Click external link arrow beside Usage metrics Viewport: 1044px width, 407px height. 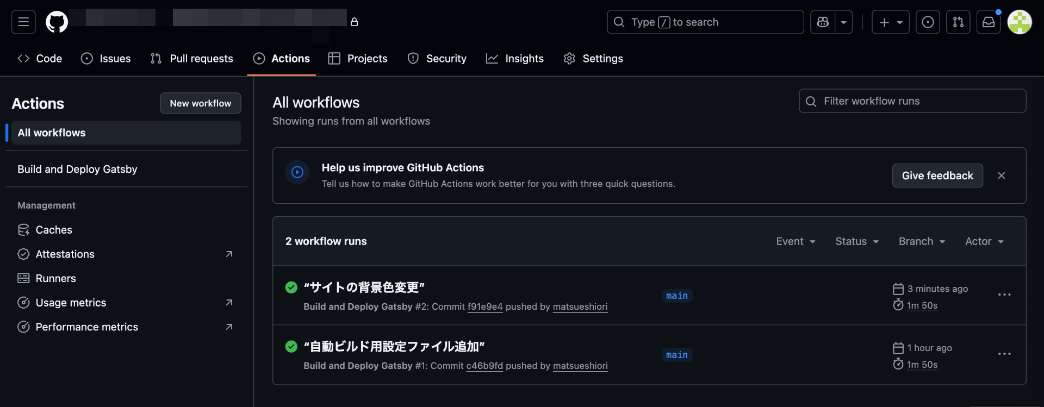pos(229,303)
